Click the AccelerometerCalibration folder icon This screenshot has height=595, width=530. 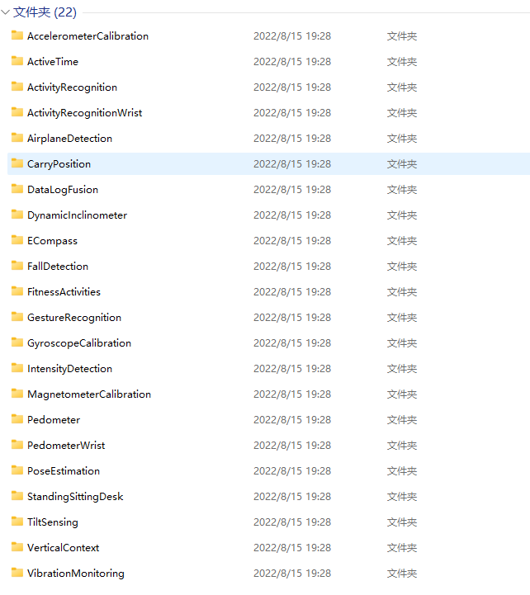17,35
